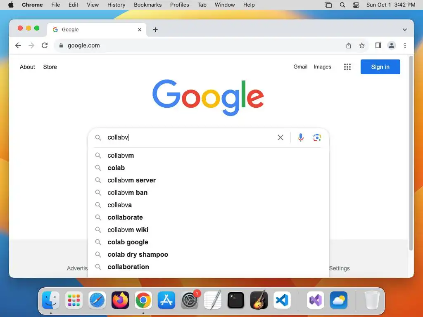The width and height of the screenshot is (423, 317).
Task: Choose suggestion 'collaborate'
Action: click(208, 218)
